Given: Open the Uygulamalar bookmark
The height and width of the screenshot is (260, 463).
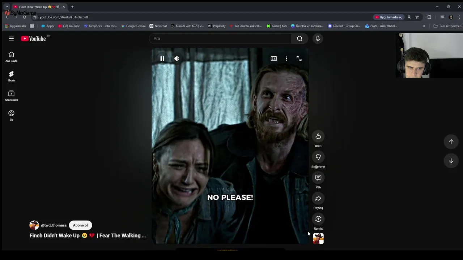Looking at the screenshot, I should pyautogui.click(x=15, y=26).
